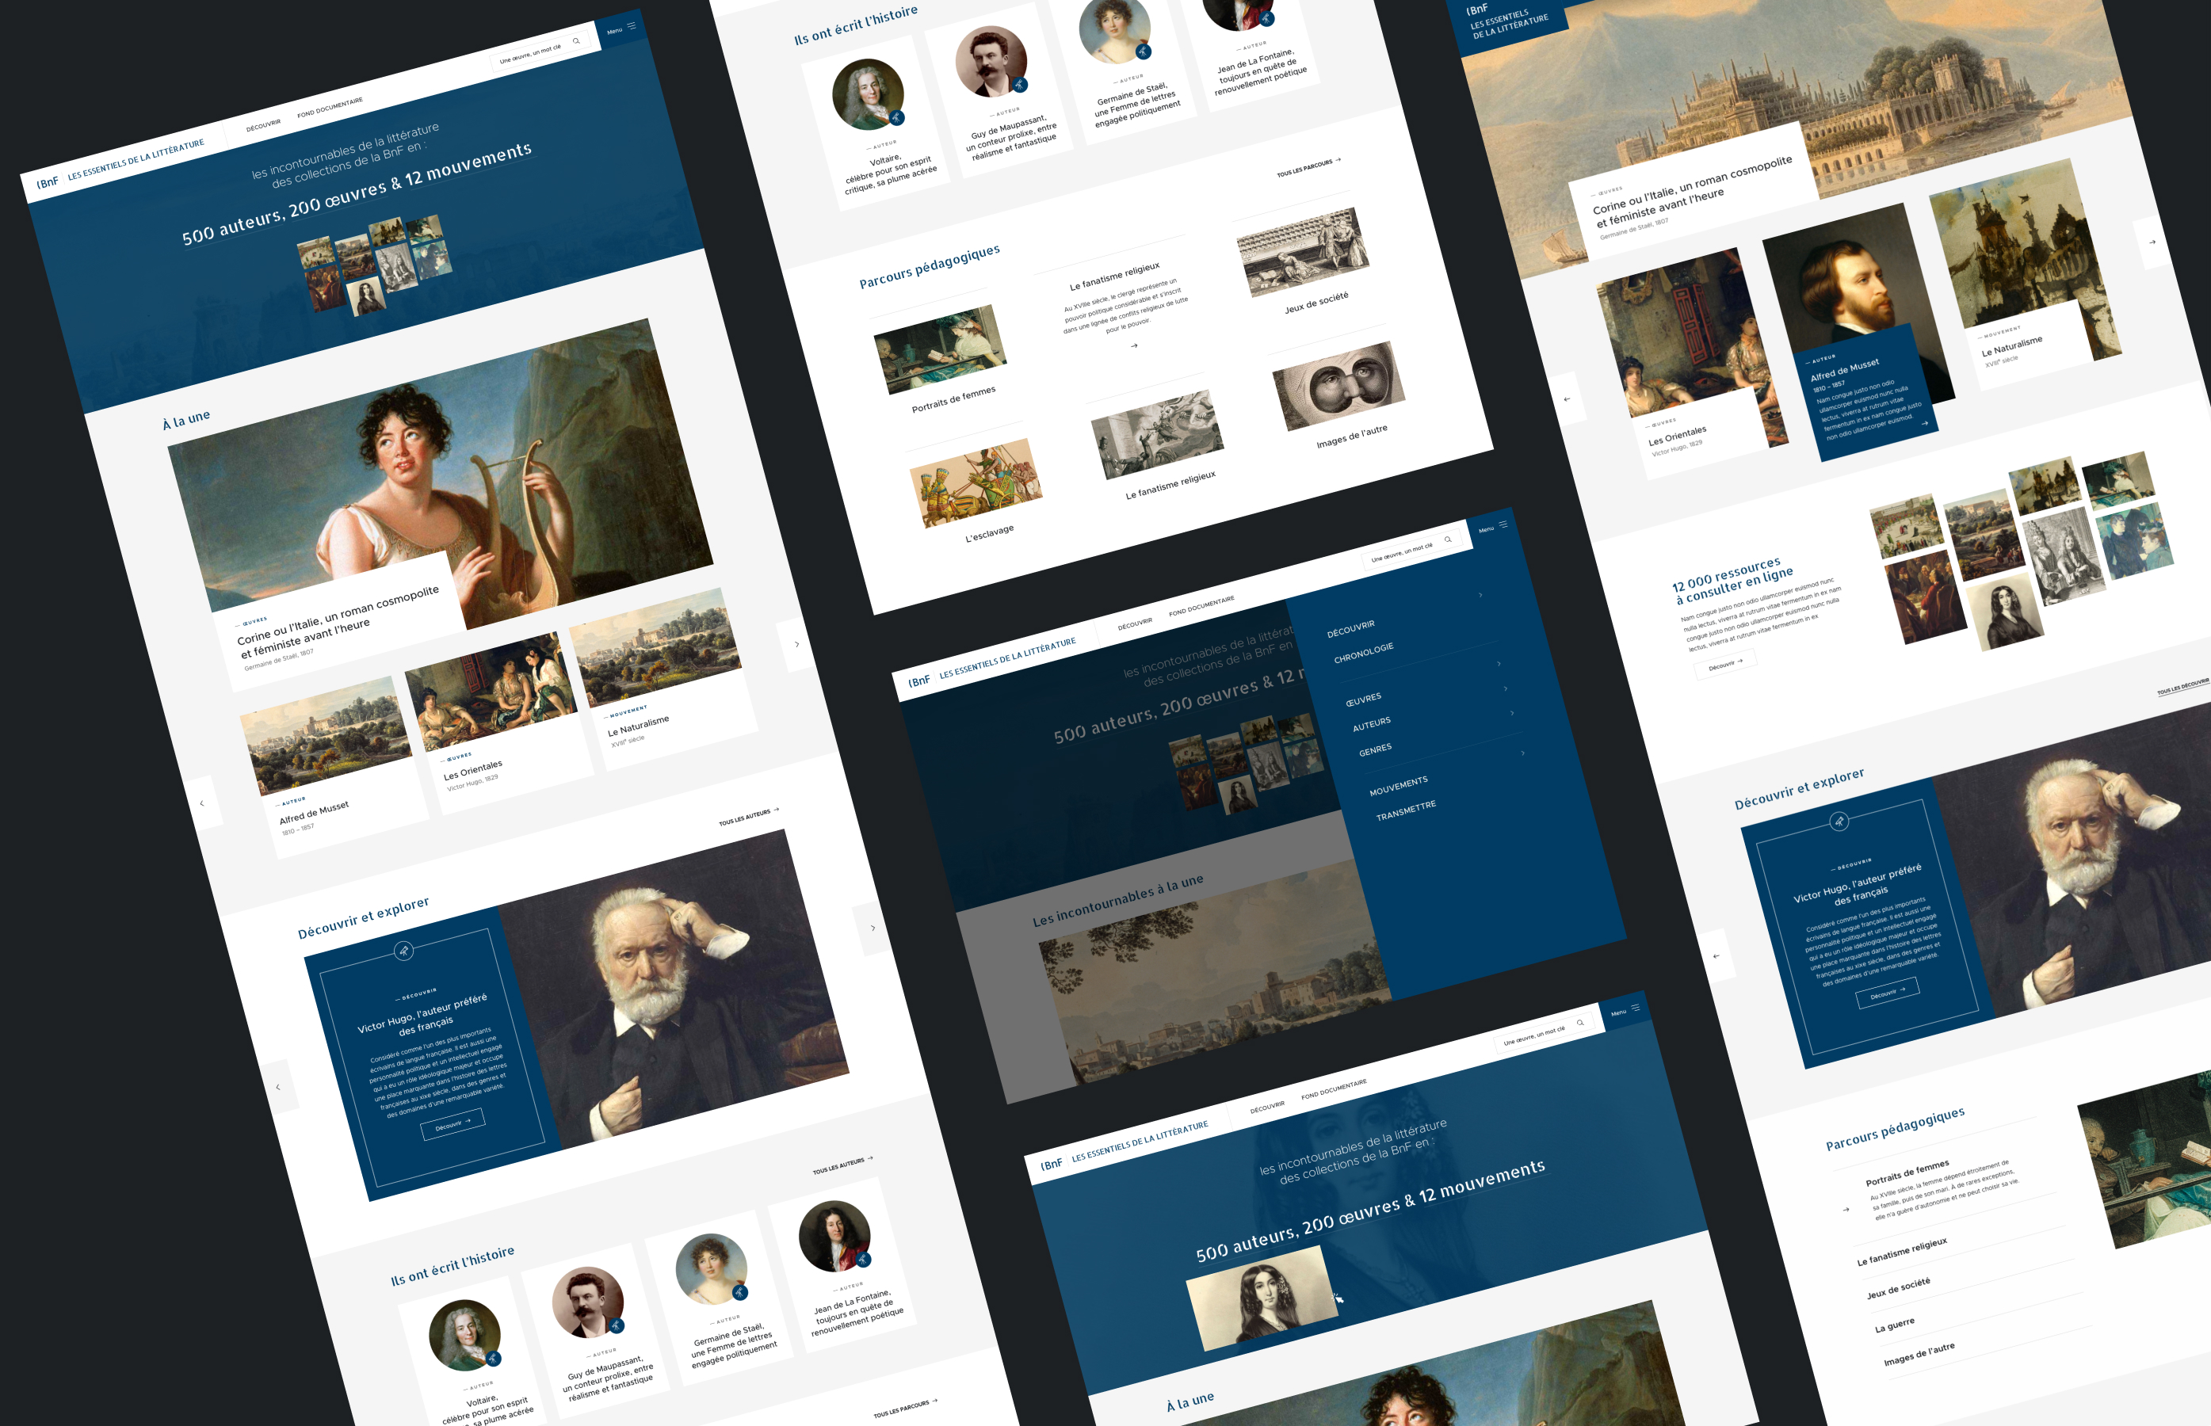2211x1426 pixels.
Task: Open Le Naturalisme card in left mockup
Action: (663, 680)
